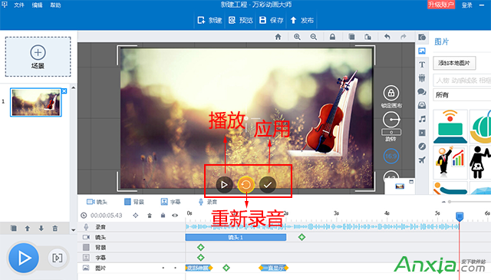Click the red 升级账户 button
491x280 pixels.
coord(441,5)
